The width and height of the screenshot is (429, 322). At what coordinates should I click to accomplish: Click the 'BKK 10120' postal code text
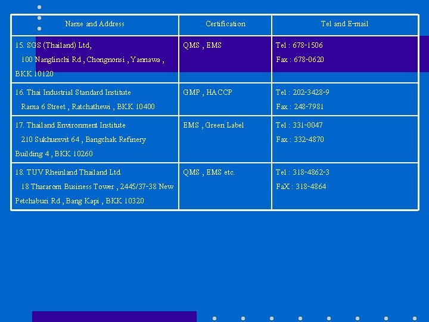click(34, 74)
